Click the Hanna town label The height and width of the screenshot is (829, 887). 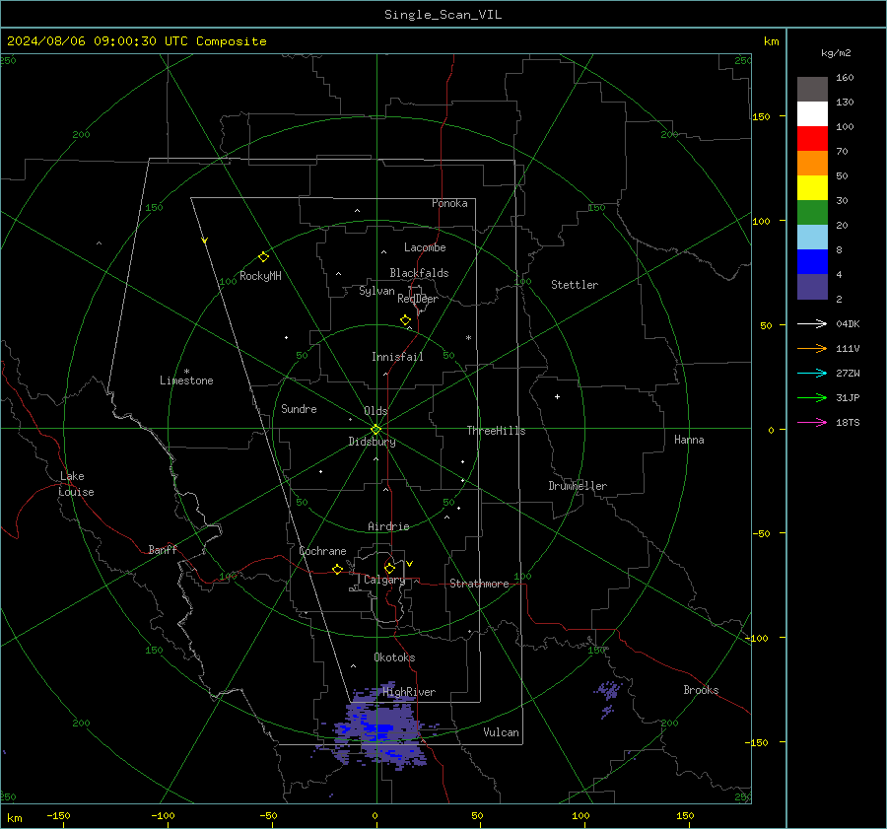(689, 440)
